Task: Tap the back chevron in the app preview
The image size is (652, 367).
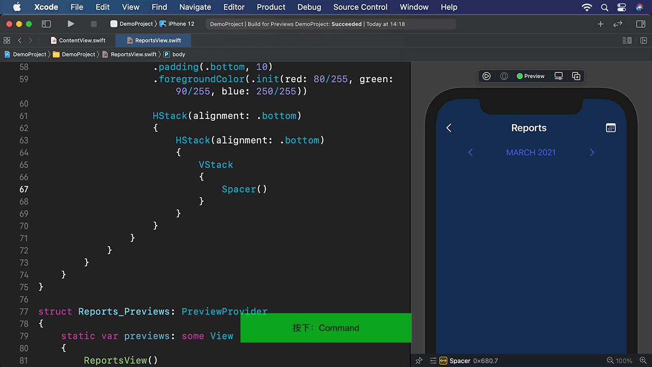Action: click(449, 128)
